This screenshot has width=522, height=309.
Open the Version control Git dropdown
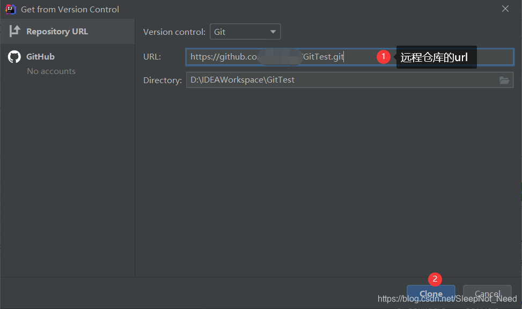coord(245,32)
